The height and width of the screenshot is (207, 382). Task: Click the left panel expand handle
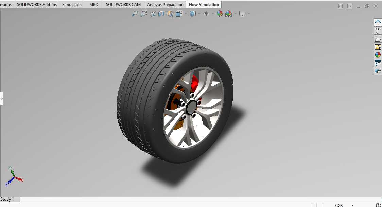pyautogui.click(x=1, y=99)
